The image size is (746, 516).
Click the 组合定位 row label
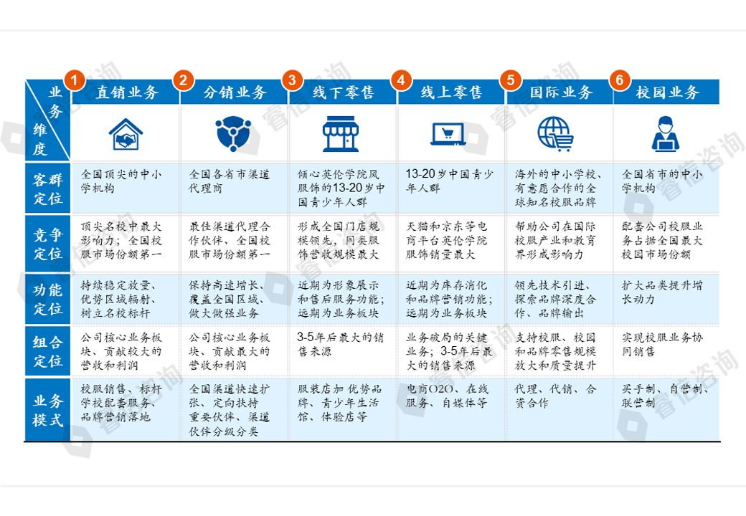[48, 351]
